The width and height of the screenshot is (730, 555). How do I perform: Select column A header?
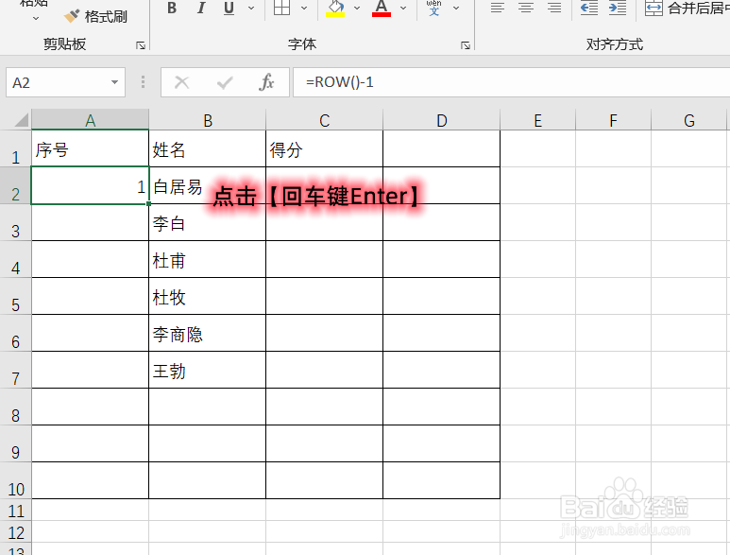click(x=91, y=120)
